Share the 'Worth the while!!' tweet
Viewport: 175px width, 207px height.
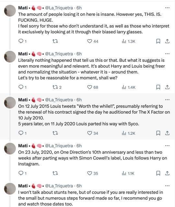coord(167,133)
